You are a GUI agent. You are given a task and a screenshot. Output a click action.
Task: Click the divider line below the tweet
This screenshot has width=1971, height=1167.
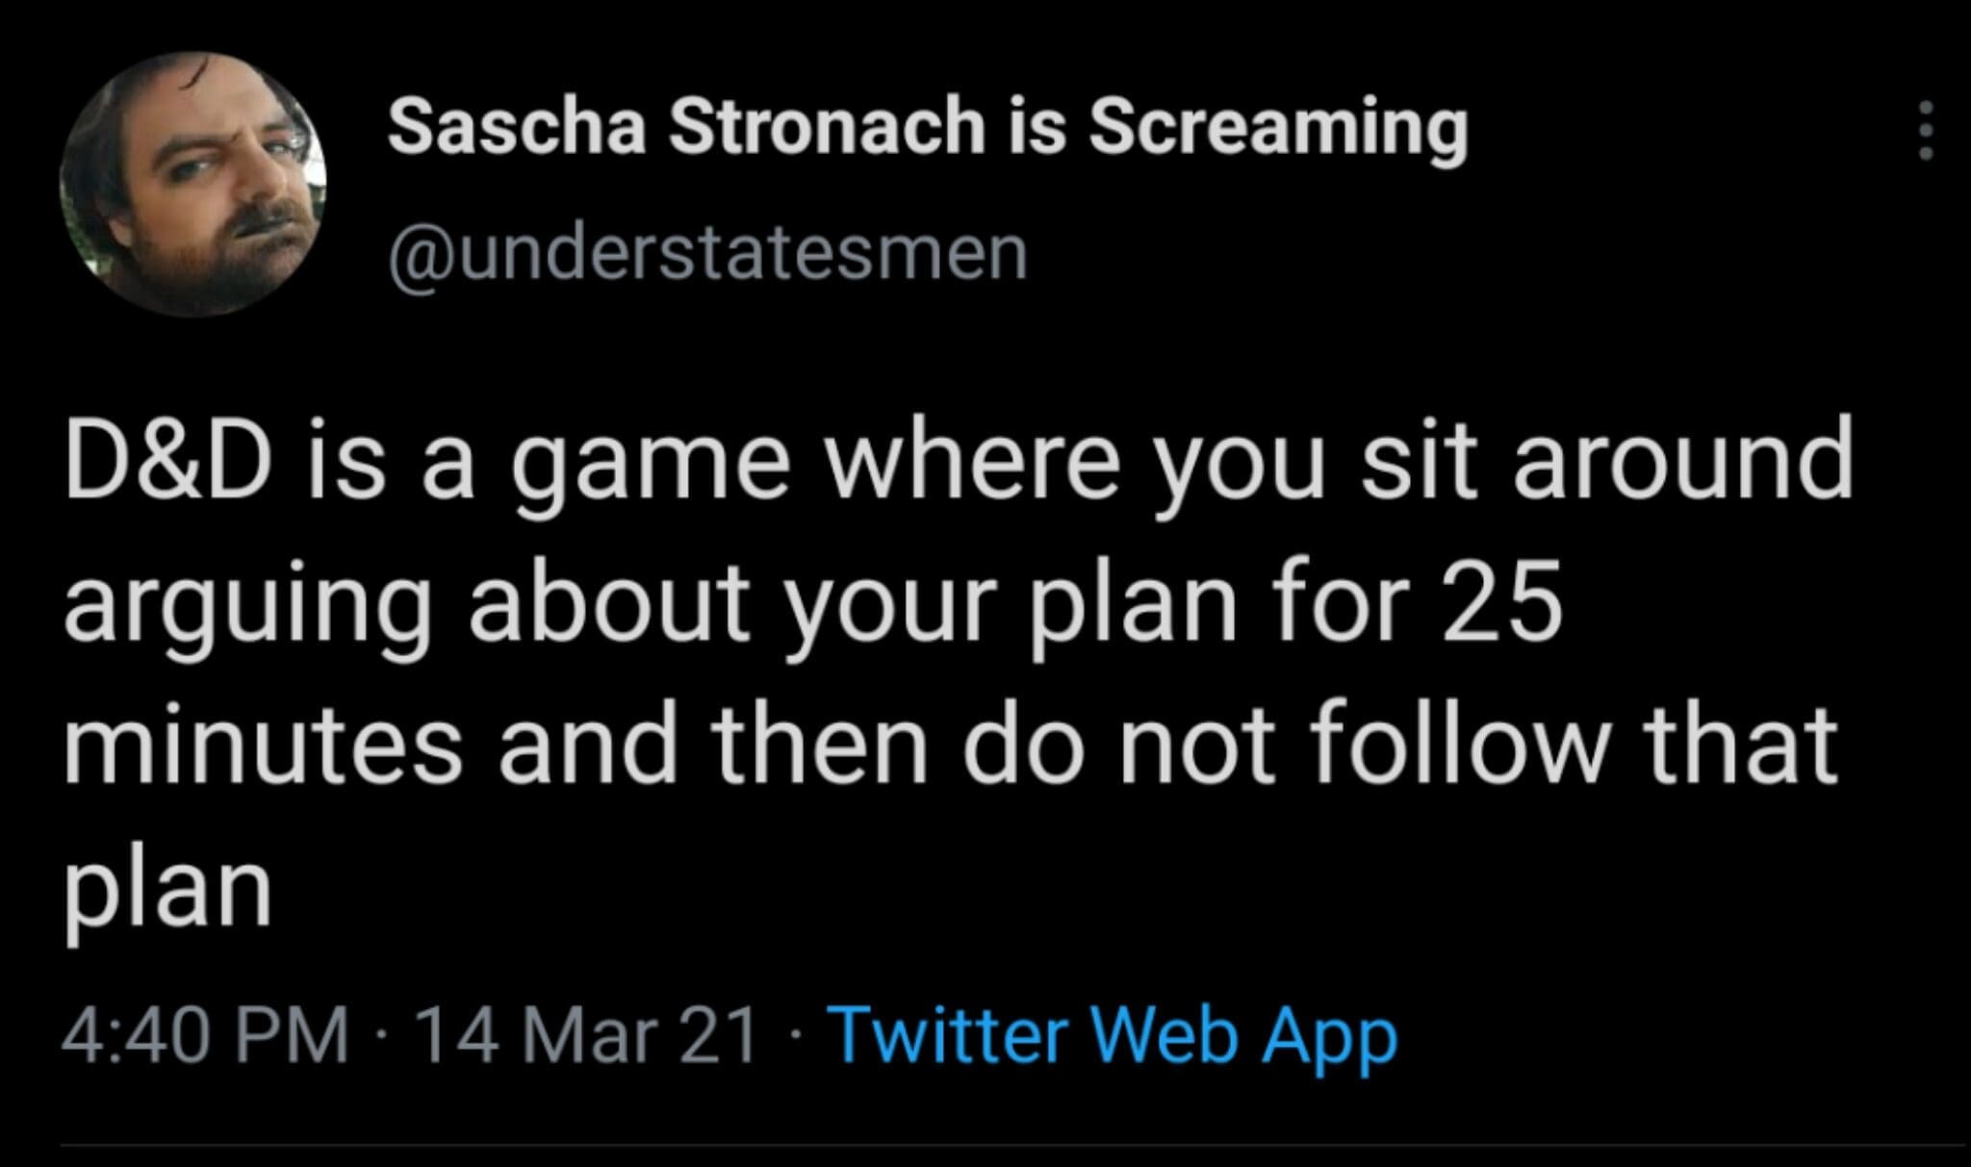[1011, 1146]
